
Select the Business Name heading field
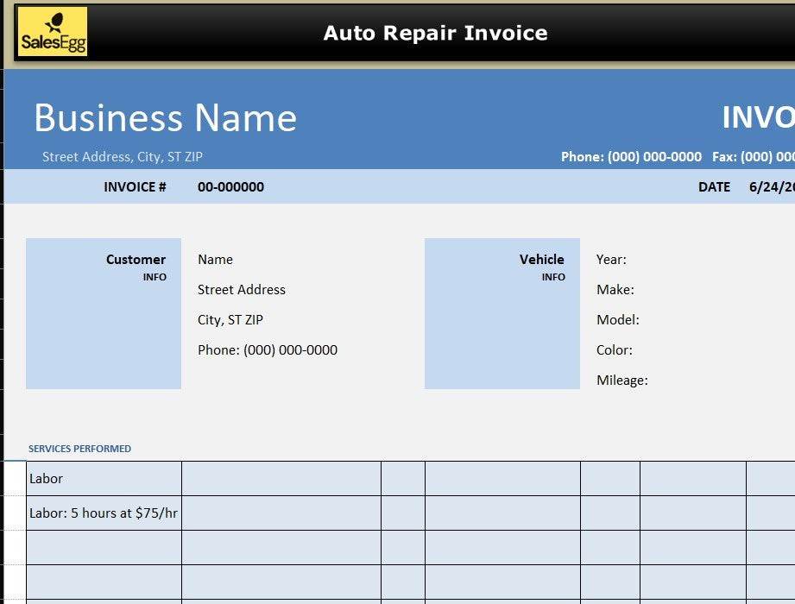click(x=165, y=118)
